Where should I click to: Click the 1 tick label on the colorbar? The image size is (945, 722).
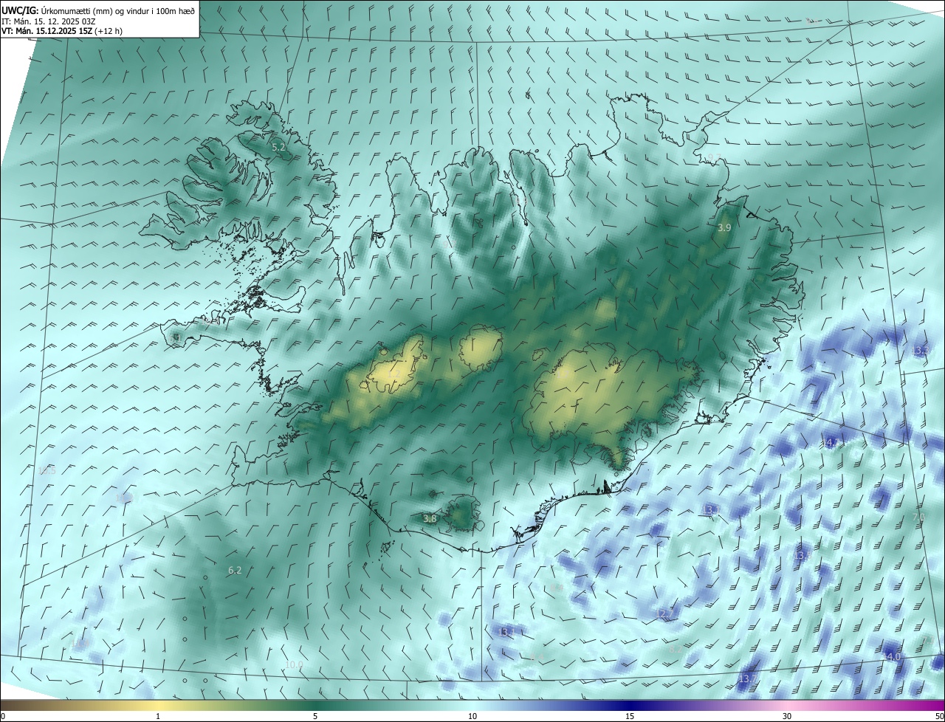[158, 716]
